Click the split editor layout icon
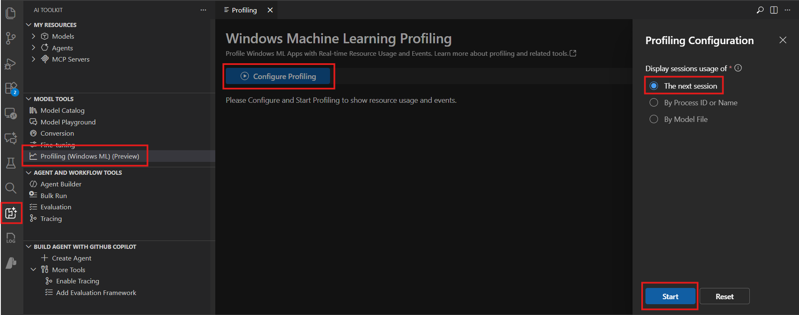Viewport: 799px width, 315px height. tap(774, 10)
